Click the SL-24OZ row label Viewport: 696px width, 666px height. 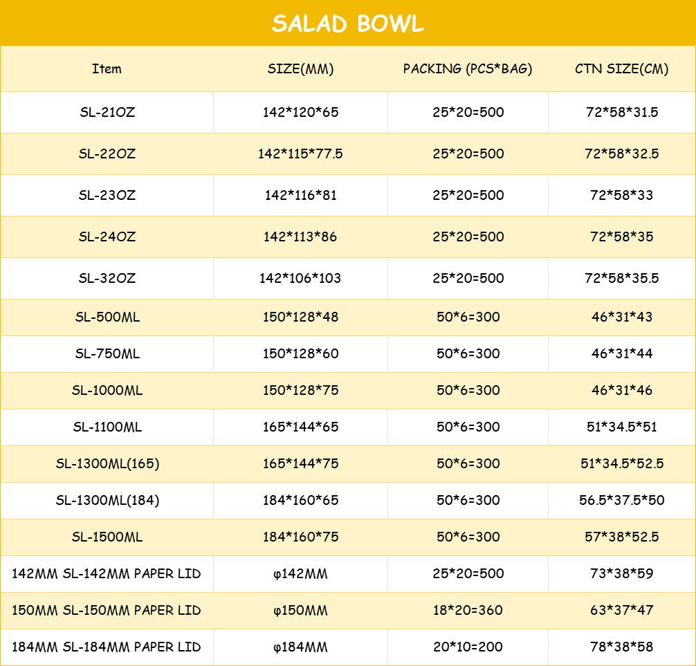107,237
